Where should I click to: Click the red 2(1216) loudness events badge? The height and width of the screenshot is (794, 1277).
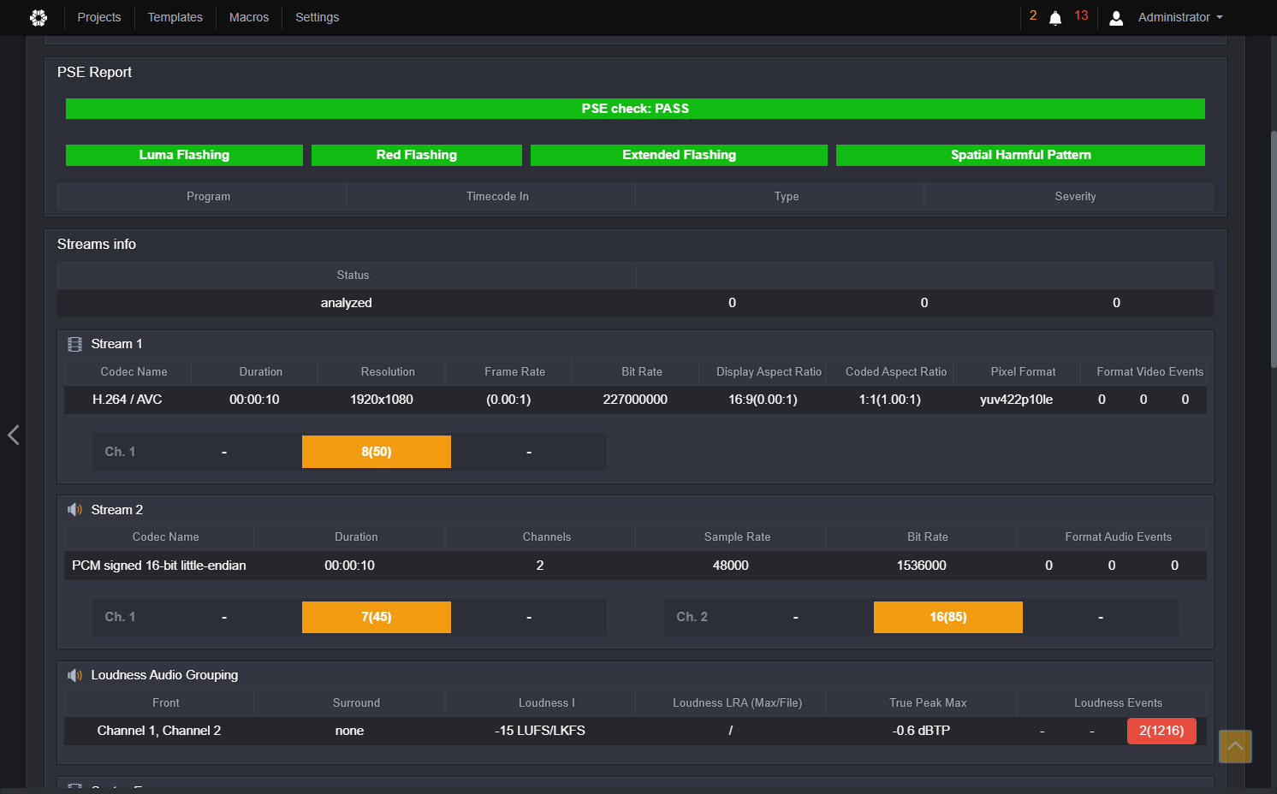pos(1161,731)
